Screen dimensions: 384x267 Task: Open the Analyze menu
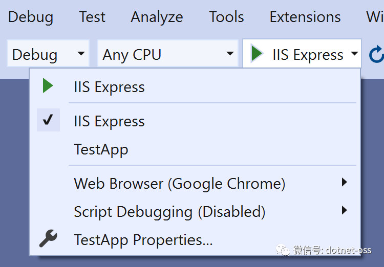click(157, 17)
